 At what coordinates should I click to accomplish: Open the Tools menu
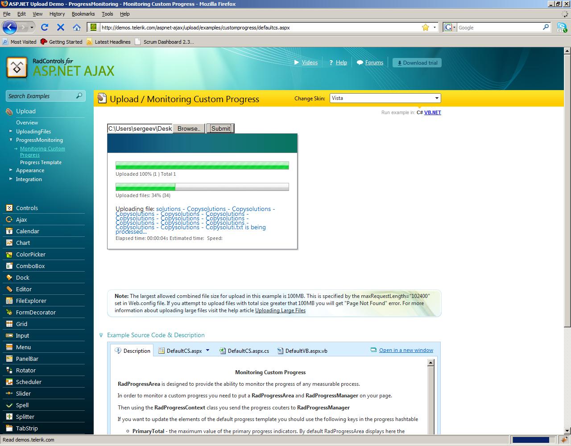pyautogui.click(x=108, y=14)
